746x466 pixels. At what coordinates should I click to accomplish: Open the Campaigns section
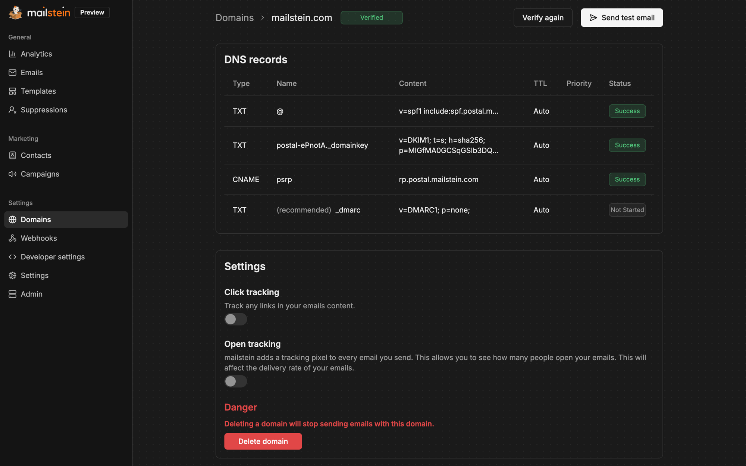66,174
